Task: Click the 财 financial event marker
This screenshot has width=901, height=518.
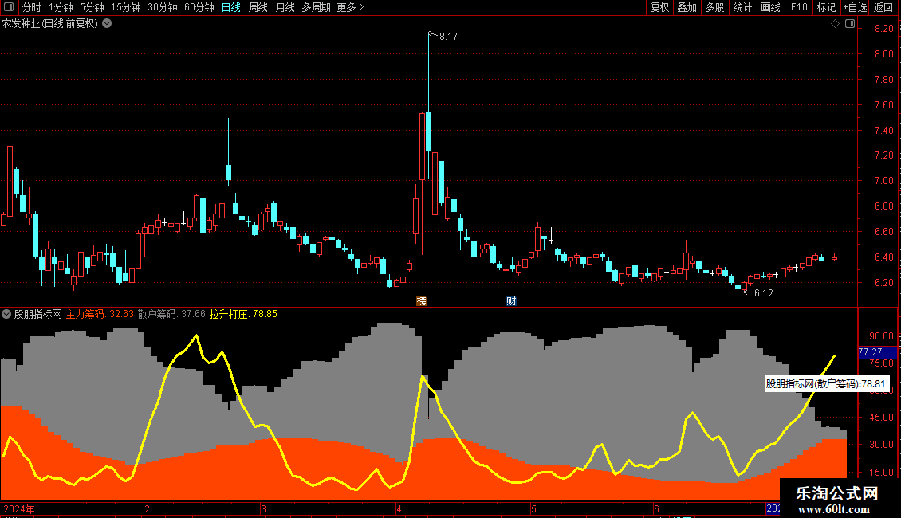Action: (511, 301)
